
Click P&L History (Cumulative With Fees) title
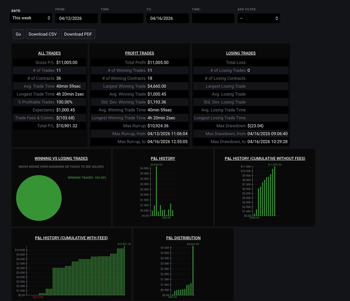(x=71, y=238)
